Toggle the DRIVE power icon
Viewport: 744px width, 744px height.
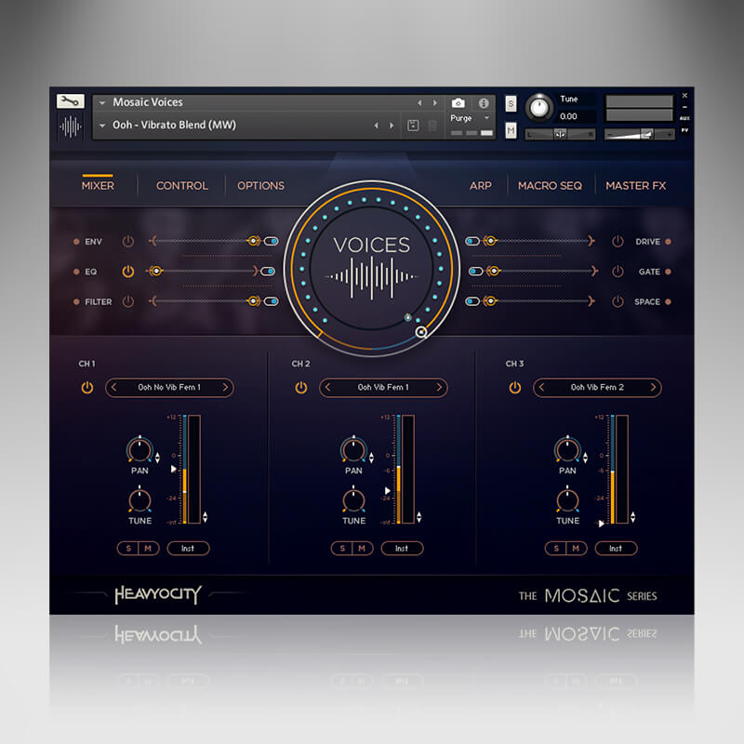[618, 242]
